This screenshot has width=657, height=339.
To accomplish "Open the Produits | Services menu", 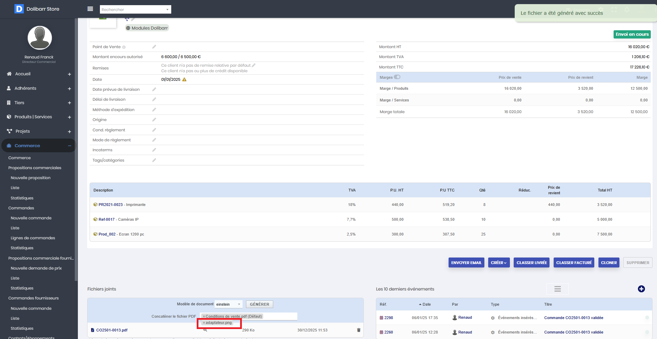I will [33, 117].
